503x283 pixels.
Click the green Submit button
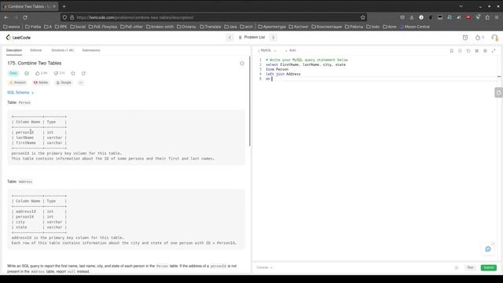(489, 267)
